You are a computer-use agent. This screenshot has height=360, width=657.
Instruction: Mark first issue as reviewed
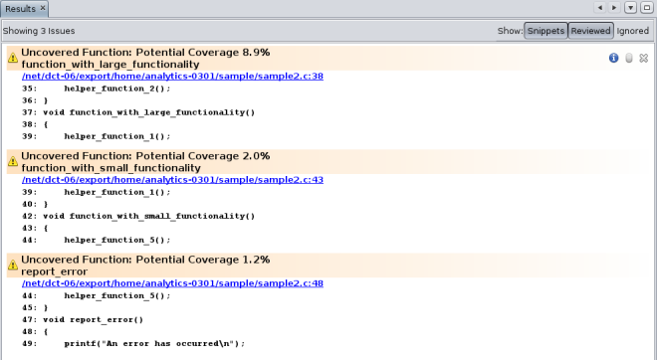point(629,58)
